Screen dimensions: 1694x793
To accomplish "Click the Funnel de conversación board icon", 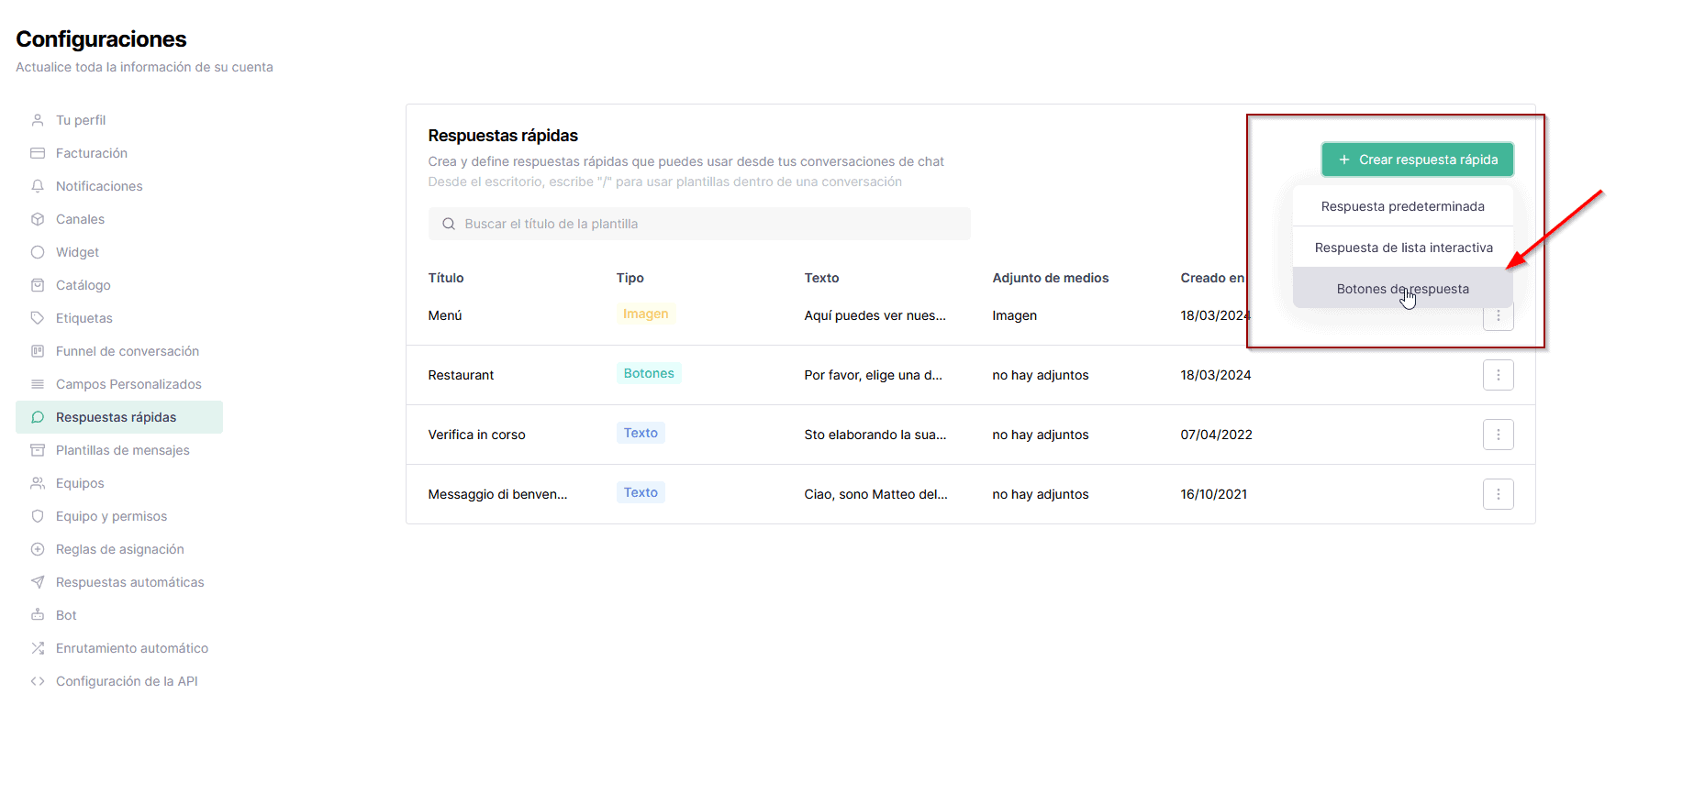I will [x=38, y=351].
